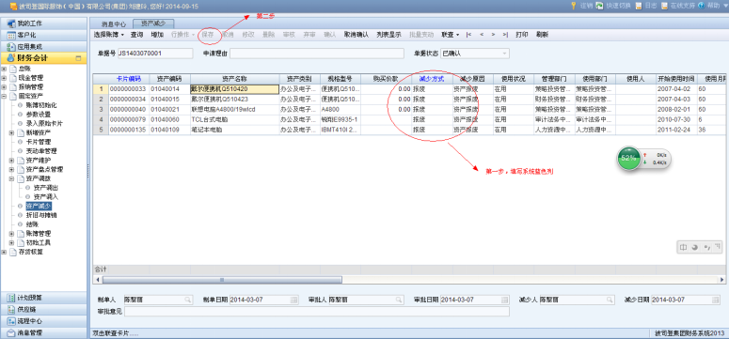Open the 单据状态 combo box
This screenshot has width=729, height=339.
point(474,54)
